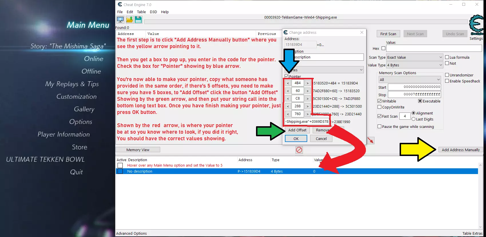
Task: Open Table Extras at the bottom
Action: [x=472, y=233]
